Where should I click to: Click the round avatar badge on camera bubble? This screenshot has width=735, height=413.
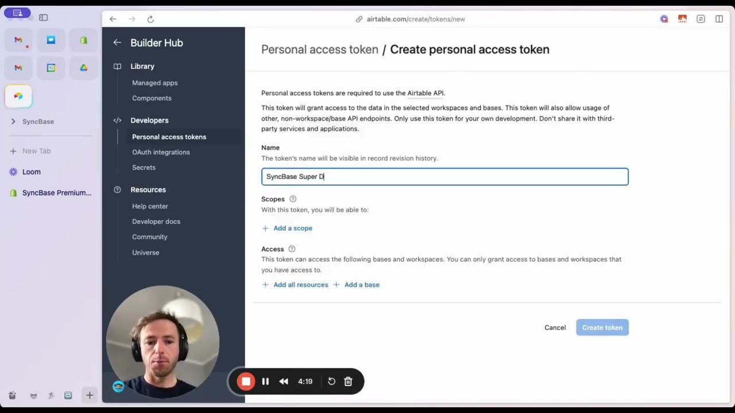coord(118,386)
